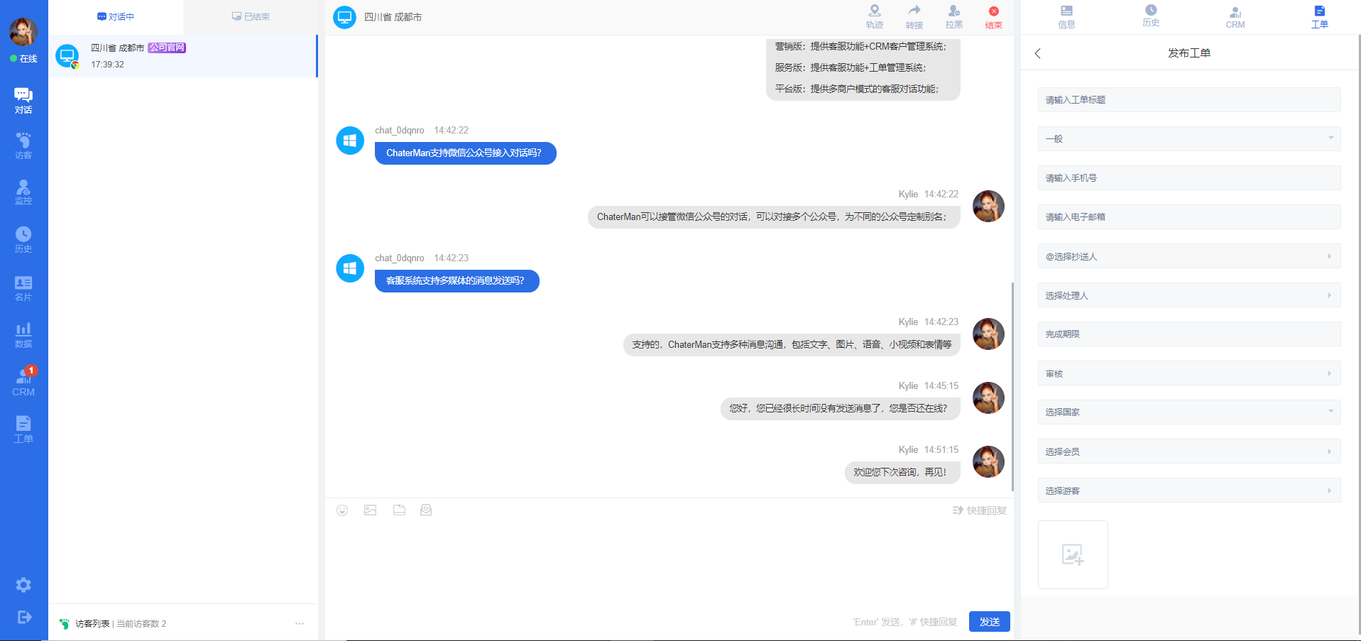Open the emoji picker in chat toolbar

click(x=342, y=510)
